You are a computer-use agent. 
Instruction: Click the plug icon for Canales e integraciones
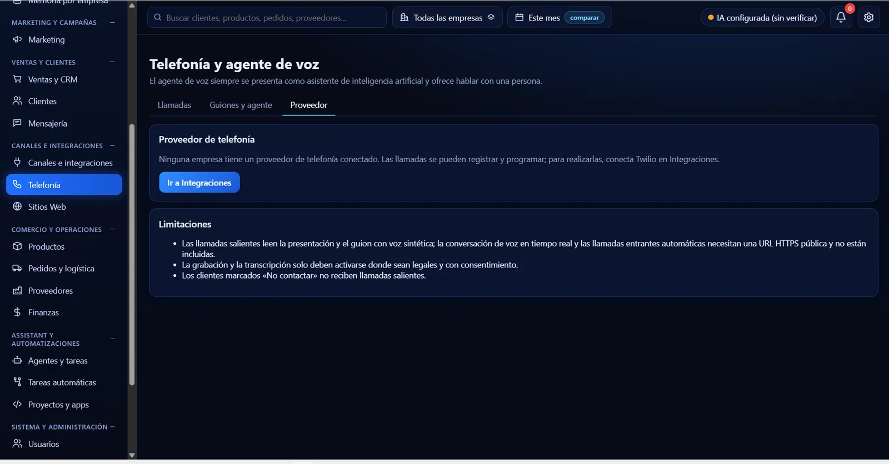click(x=17, y=163)
